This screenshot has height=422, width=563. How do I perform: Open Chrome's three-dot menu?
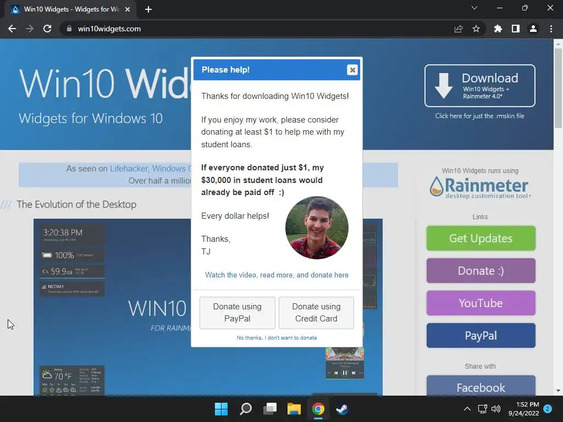551,29
